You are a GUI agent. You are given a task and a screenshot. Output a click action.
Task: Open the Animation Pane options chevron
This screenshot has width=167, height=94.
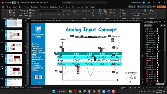[160, 22]
